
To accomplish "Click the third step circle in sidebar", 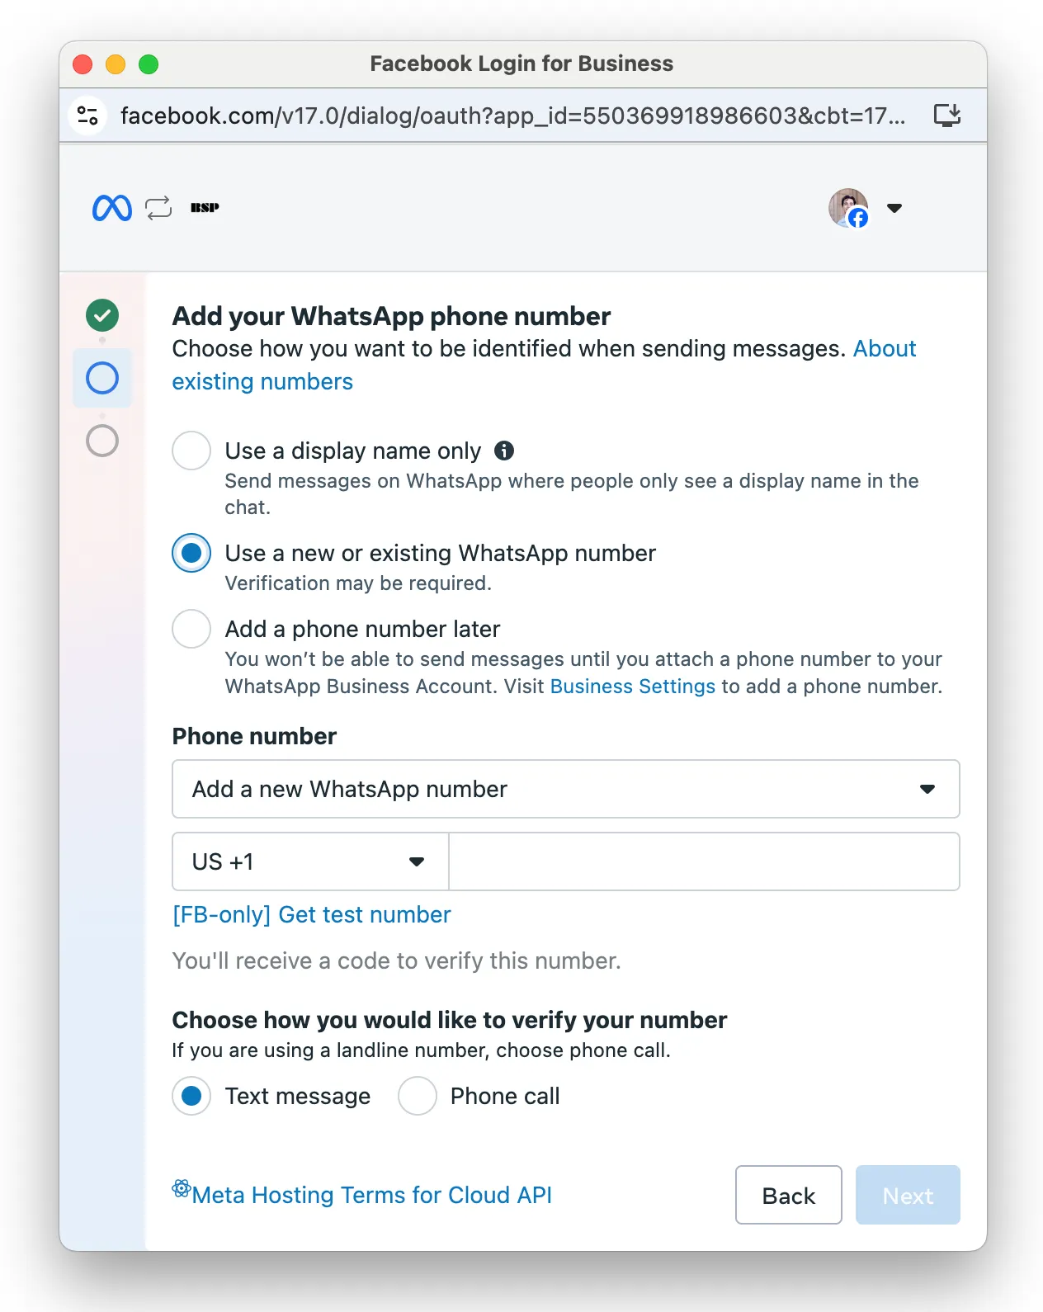I will click(102, 441).
